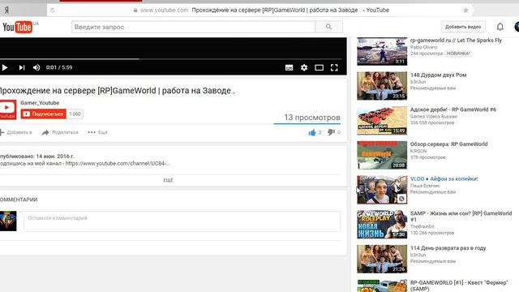Click the 'Адское дерби' video thumbnail

pyautogui.click(x=382, y=121)
